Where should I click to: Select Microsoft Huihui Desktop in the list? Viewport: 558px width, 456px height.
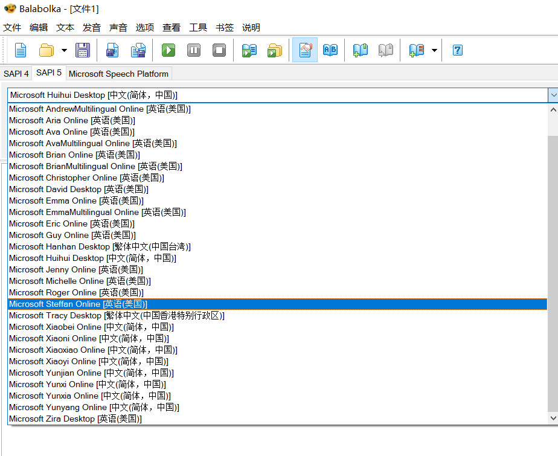pyautogui.click(x=278, y=258)
